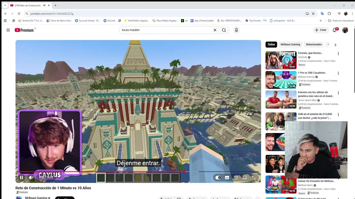Open video player settings gear
The height and width of the screenshot is (199, 355).
click(236, 177)
